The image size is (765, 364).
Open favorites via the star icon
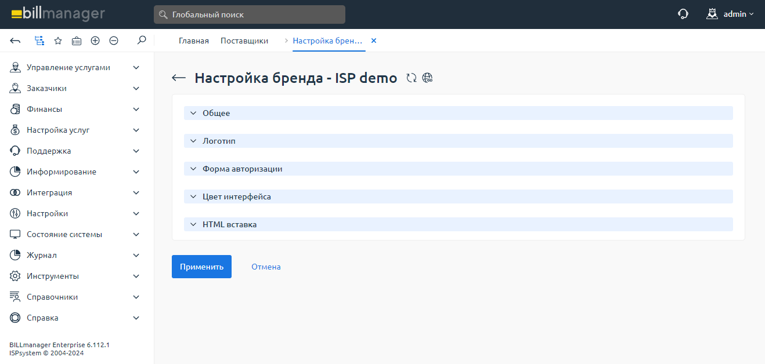tap(58, 41)
